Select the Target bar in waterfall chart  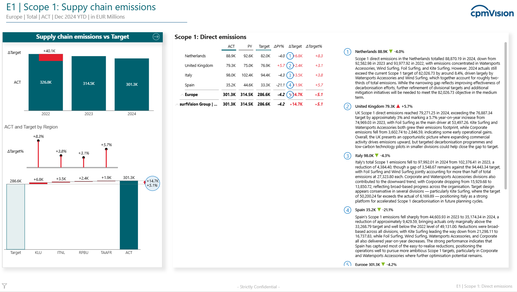click(x=16, y=216)
